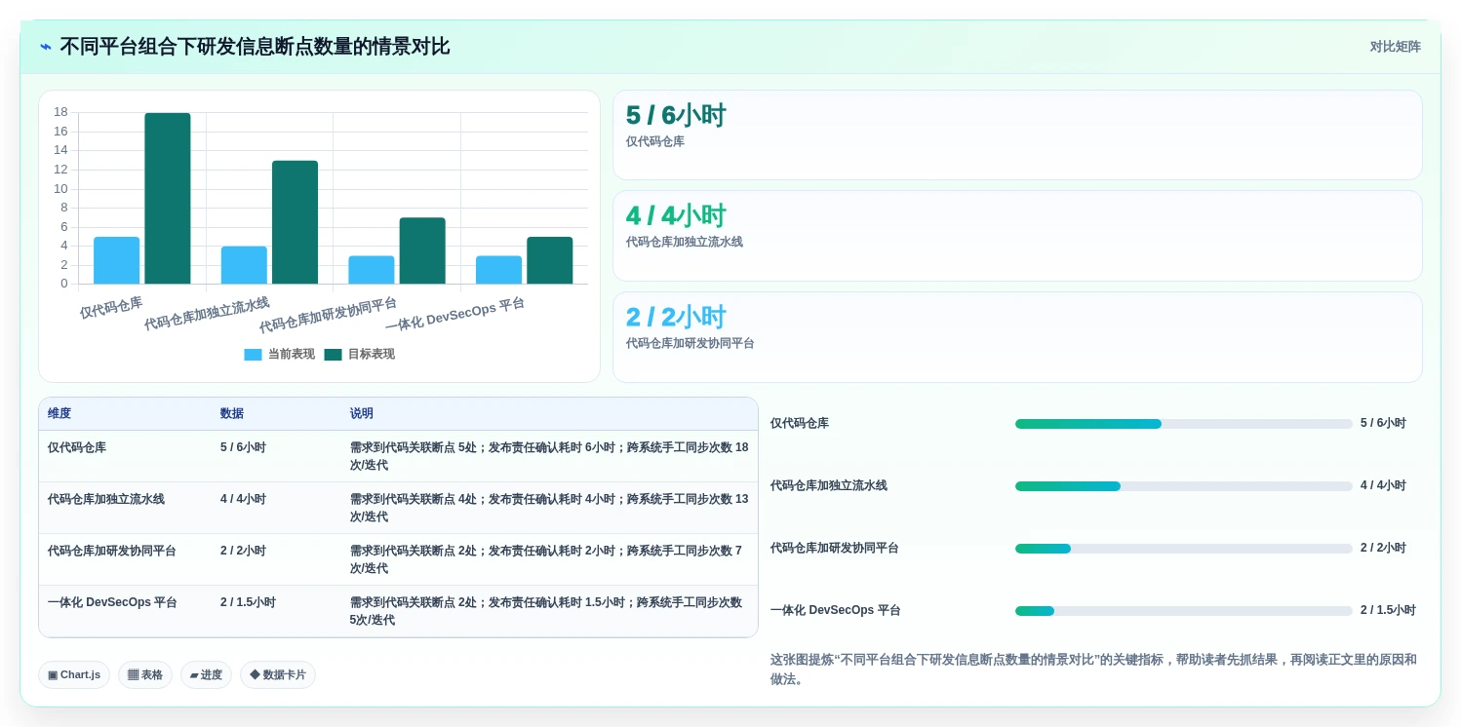
Task: Click the 代码仓库加研发协同平台 progress bar
Action: point(1183,549)
